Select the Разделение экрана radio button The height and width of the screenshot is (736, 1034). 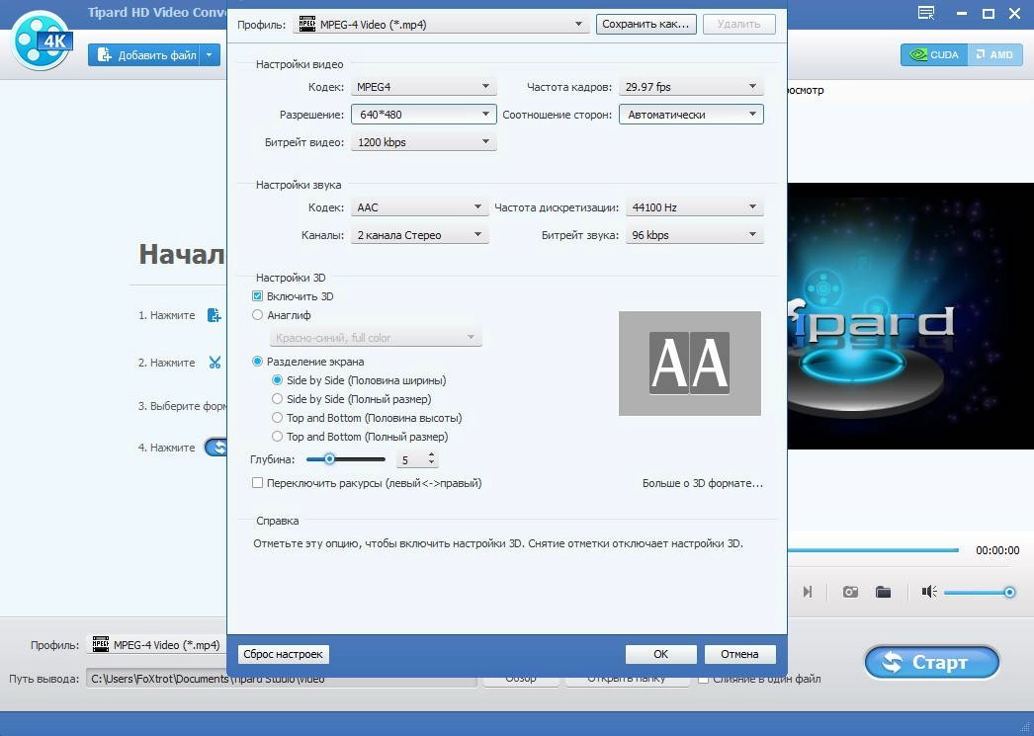[x=257, y=361]
